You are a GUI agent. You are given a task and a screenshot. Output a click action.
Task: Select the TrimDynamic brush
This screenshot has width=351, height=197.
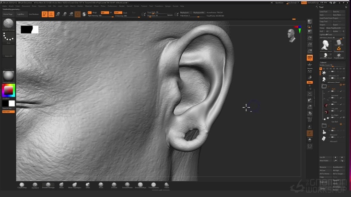[153, 185]
